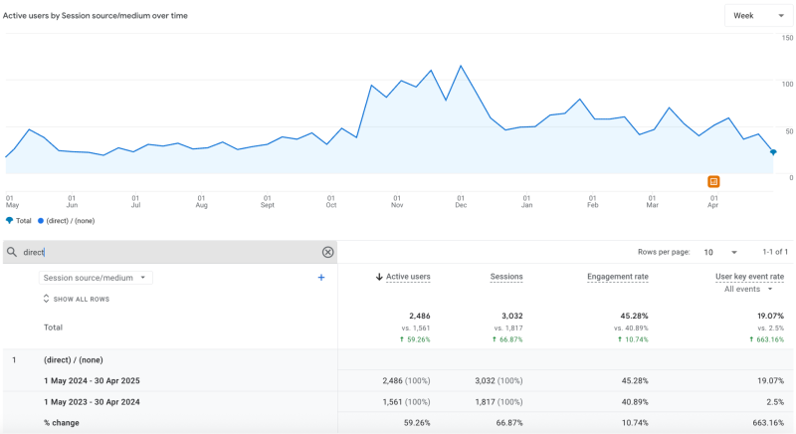Open the Rows per page dropdown
This screenshot has width=796, height=434.
720,252
